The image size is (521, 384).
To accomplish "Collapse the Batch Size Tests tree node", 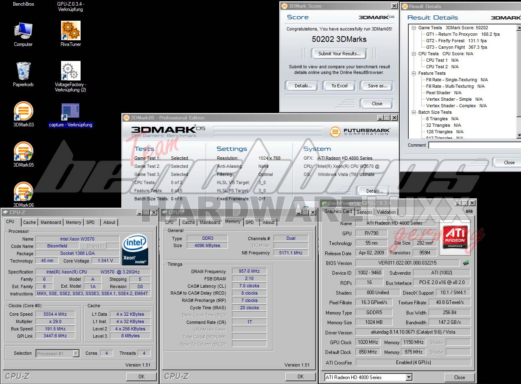I will pos(414,112).
